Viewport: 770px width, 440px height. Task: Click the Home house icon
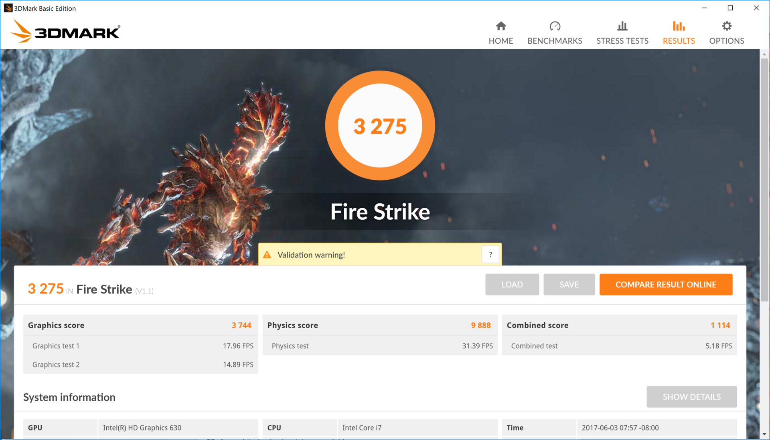click(501, 26)
